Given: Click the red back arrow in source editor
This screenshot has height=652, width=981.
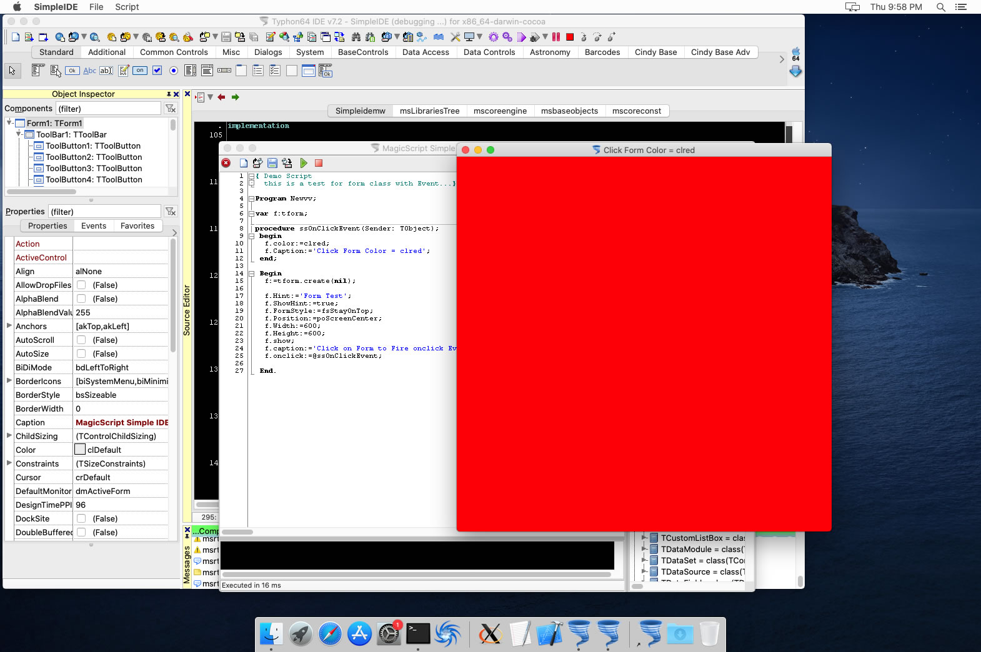Looking at the screenshot, I should click(x=221, y=97).
